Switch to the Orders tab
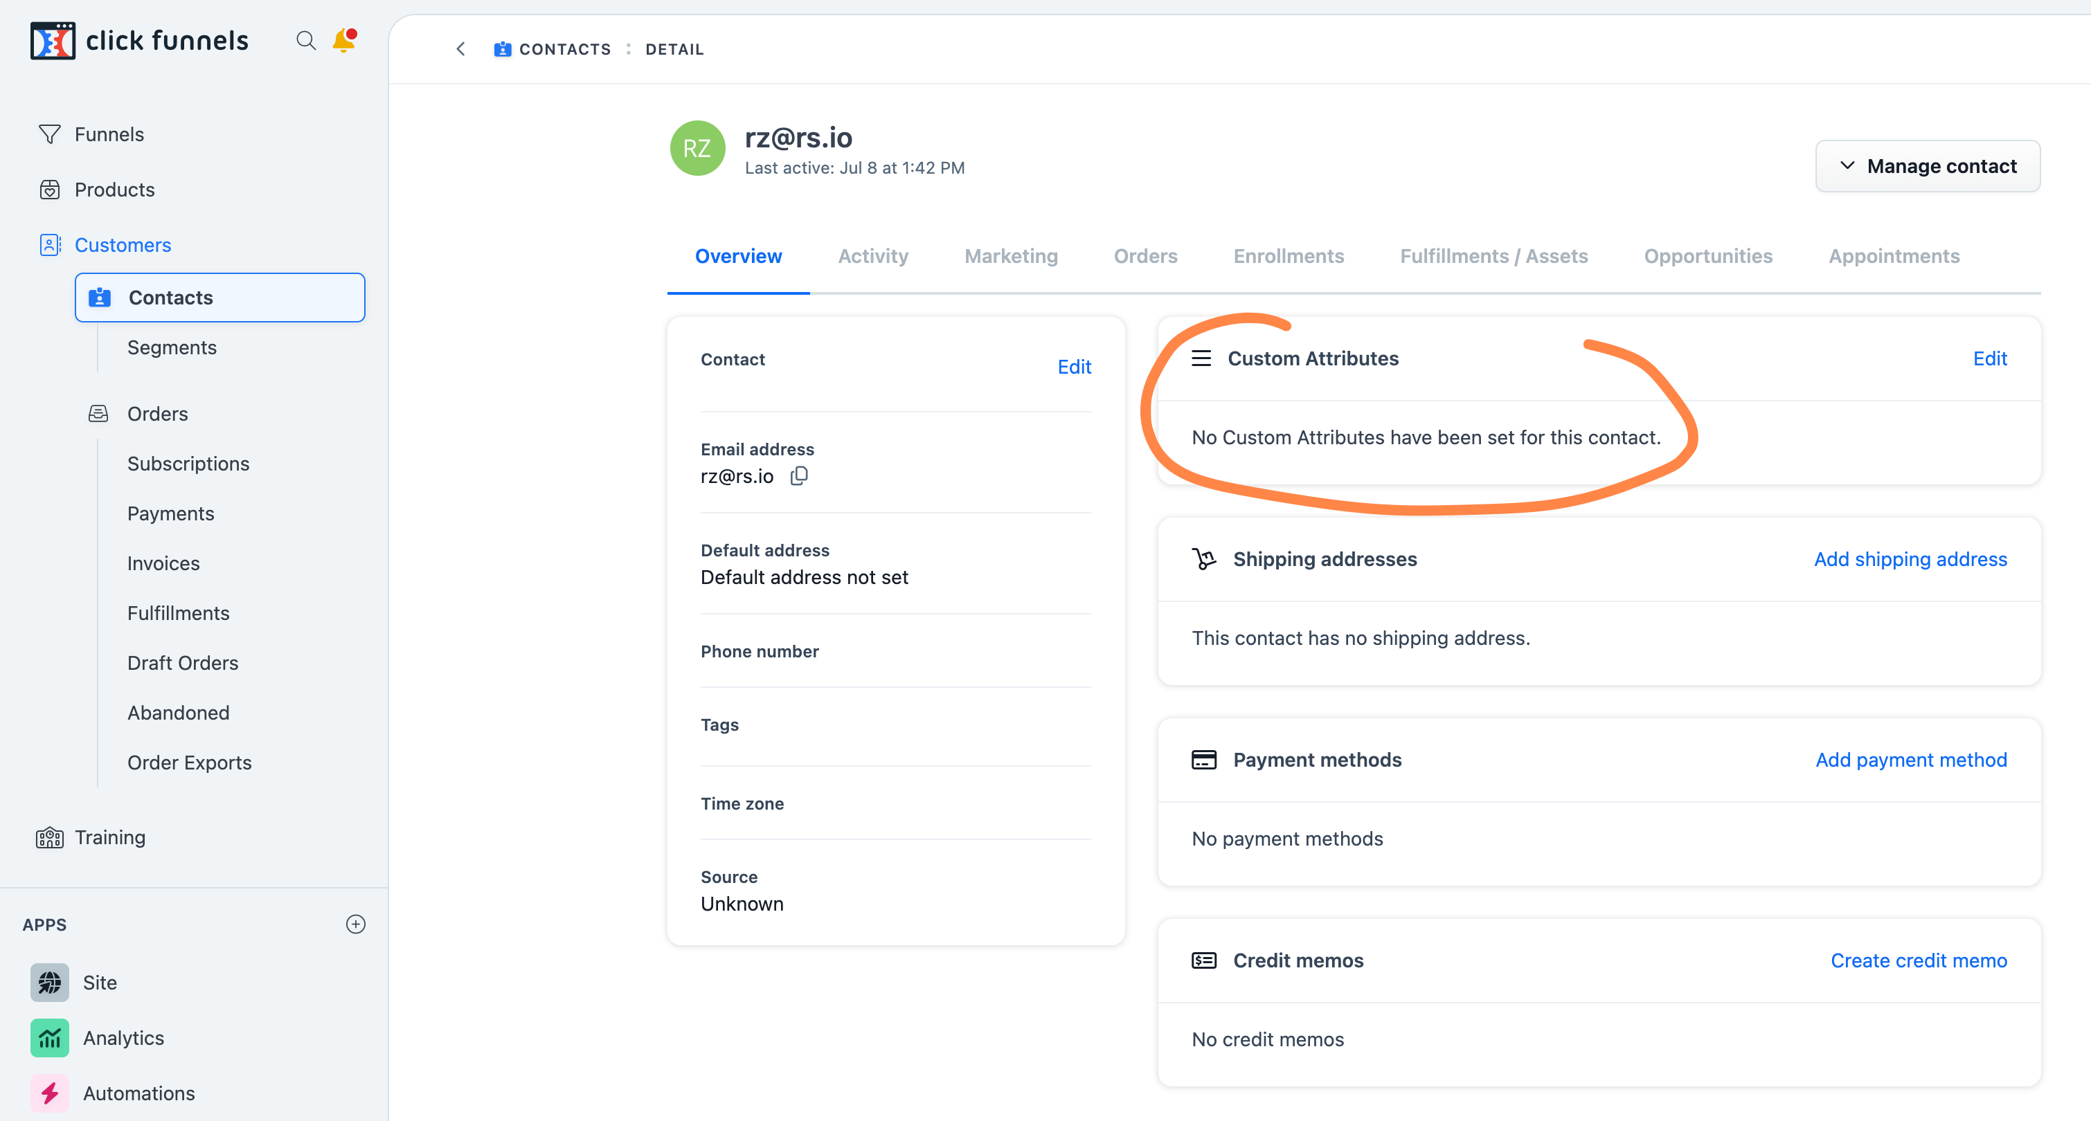The image size is (2091, 1121). pyautogui.click(x=1145, y=256)
